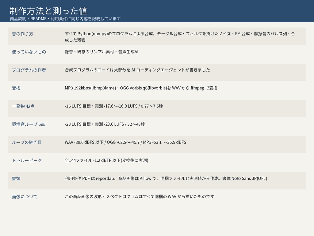Screen dimensions: 314x236
Task: Select the label 変換
Action: coord(16,88)
